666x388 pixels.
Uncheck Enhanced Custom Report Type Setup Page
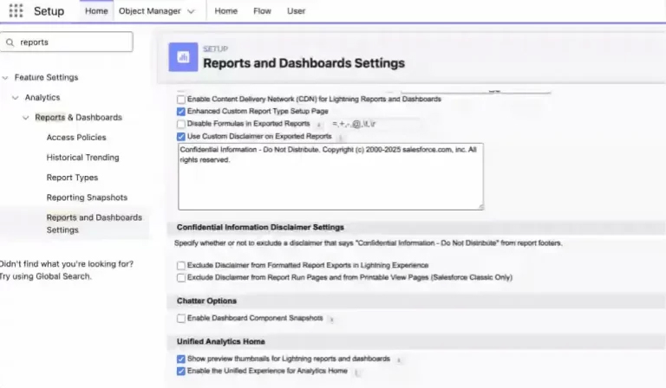(x=180, y=112)
